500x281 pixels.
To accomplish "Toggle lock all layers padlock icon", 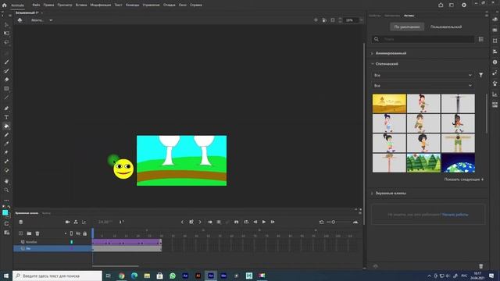I will 85,233.
